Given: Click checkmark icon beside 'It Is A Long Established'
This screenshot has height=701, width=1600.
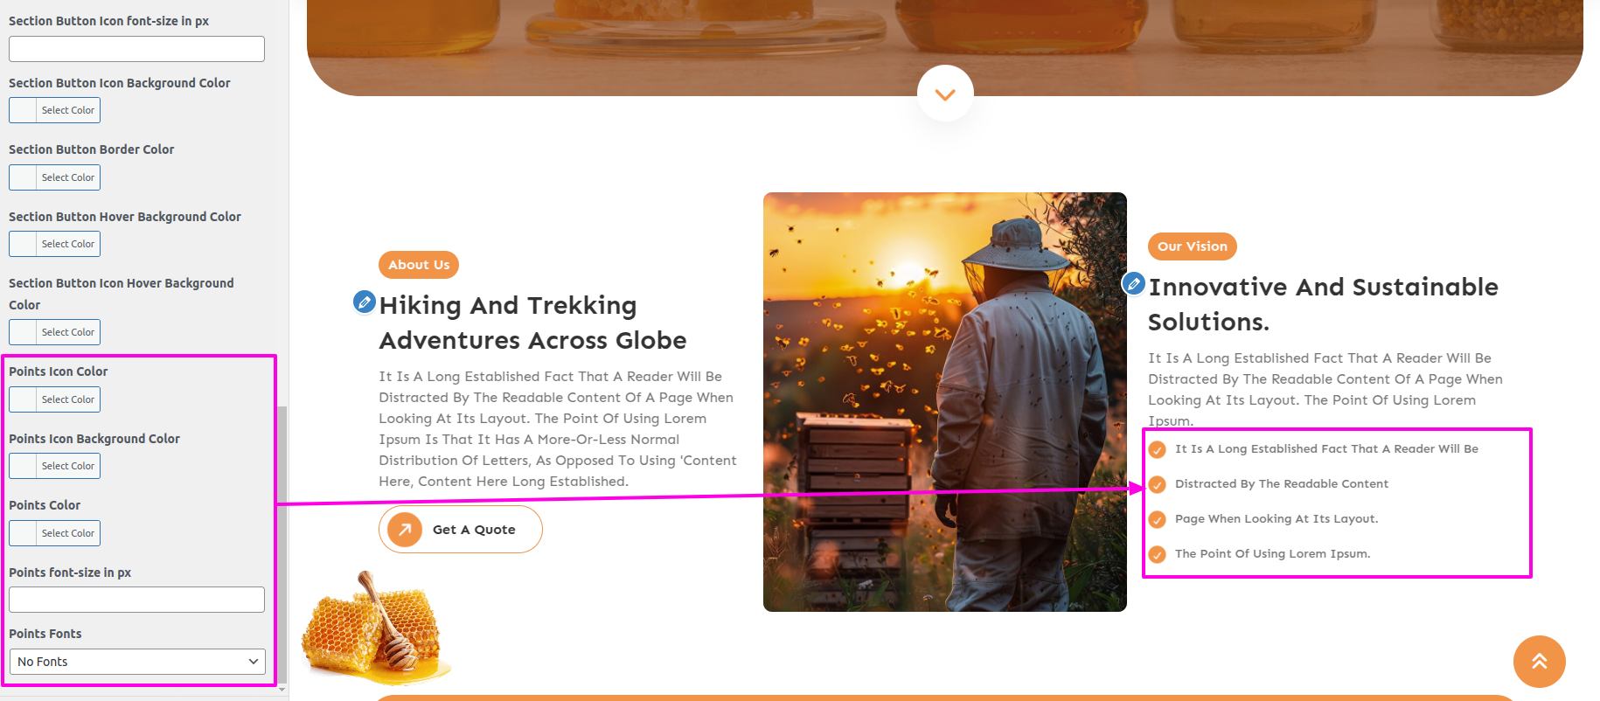Looking at the screenshot, I should [1157, 449].
